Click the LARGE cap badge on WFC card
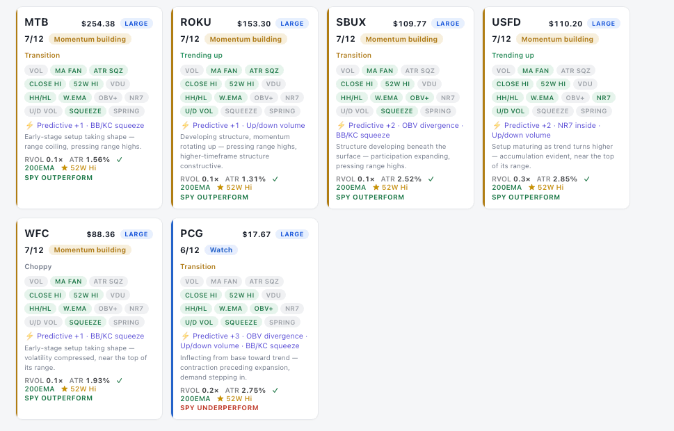This screenshot has width=674, height=431. click(x=136, y=234)
